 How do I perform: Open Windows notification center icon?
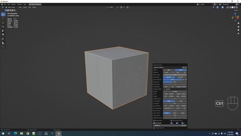237,133
